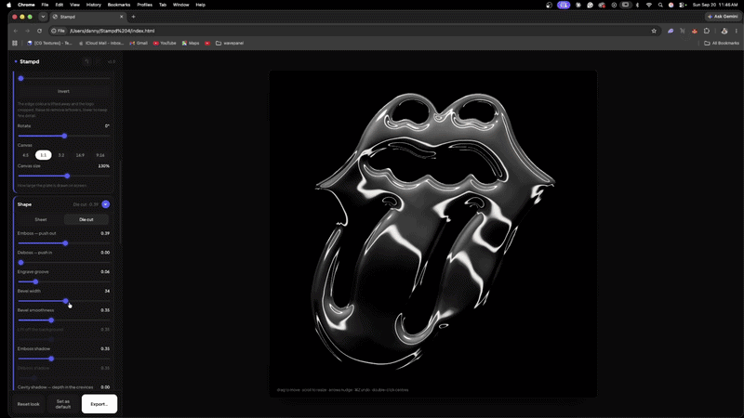744x418 pixels.
Task: Open the YouTube bookmark
Action: point(165,43)
